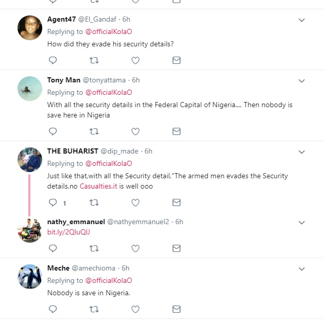Open the bit.ly/2QluQIJ link
This screenshot has width=323, height=321.
pyautogui.click(x=69, y=232)
